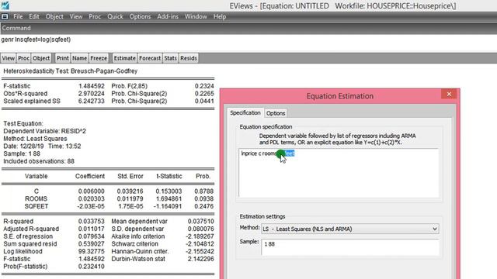Open the estimation Method dropdown
Image resolution: width=497 pixels, height=279 pixels.
pos(350,229)
